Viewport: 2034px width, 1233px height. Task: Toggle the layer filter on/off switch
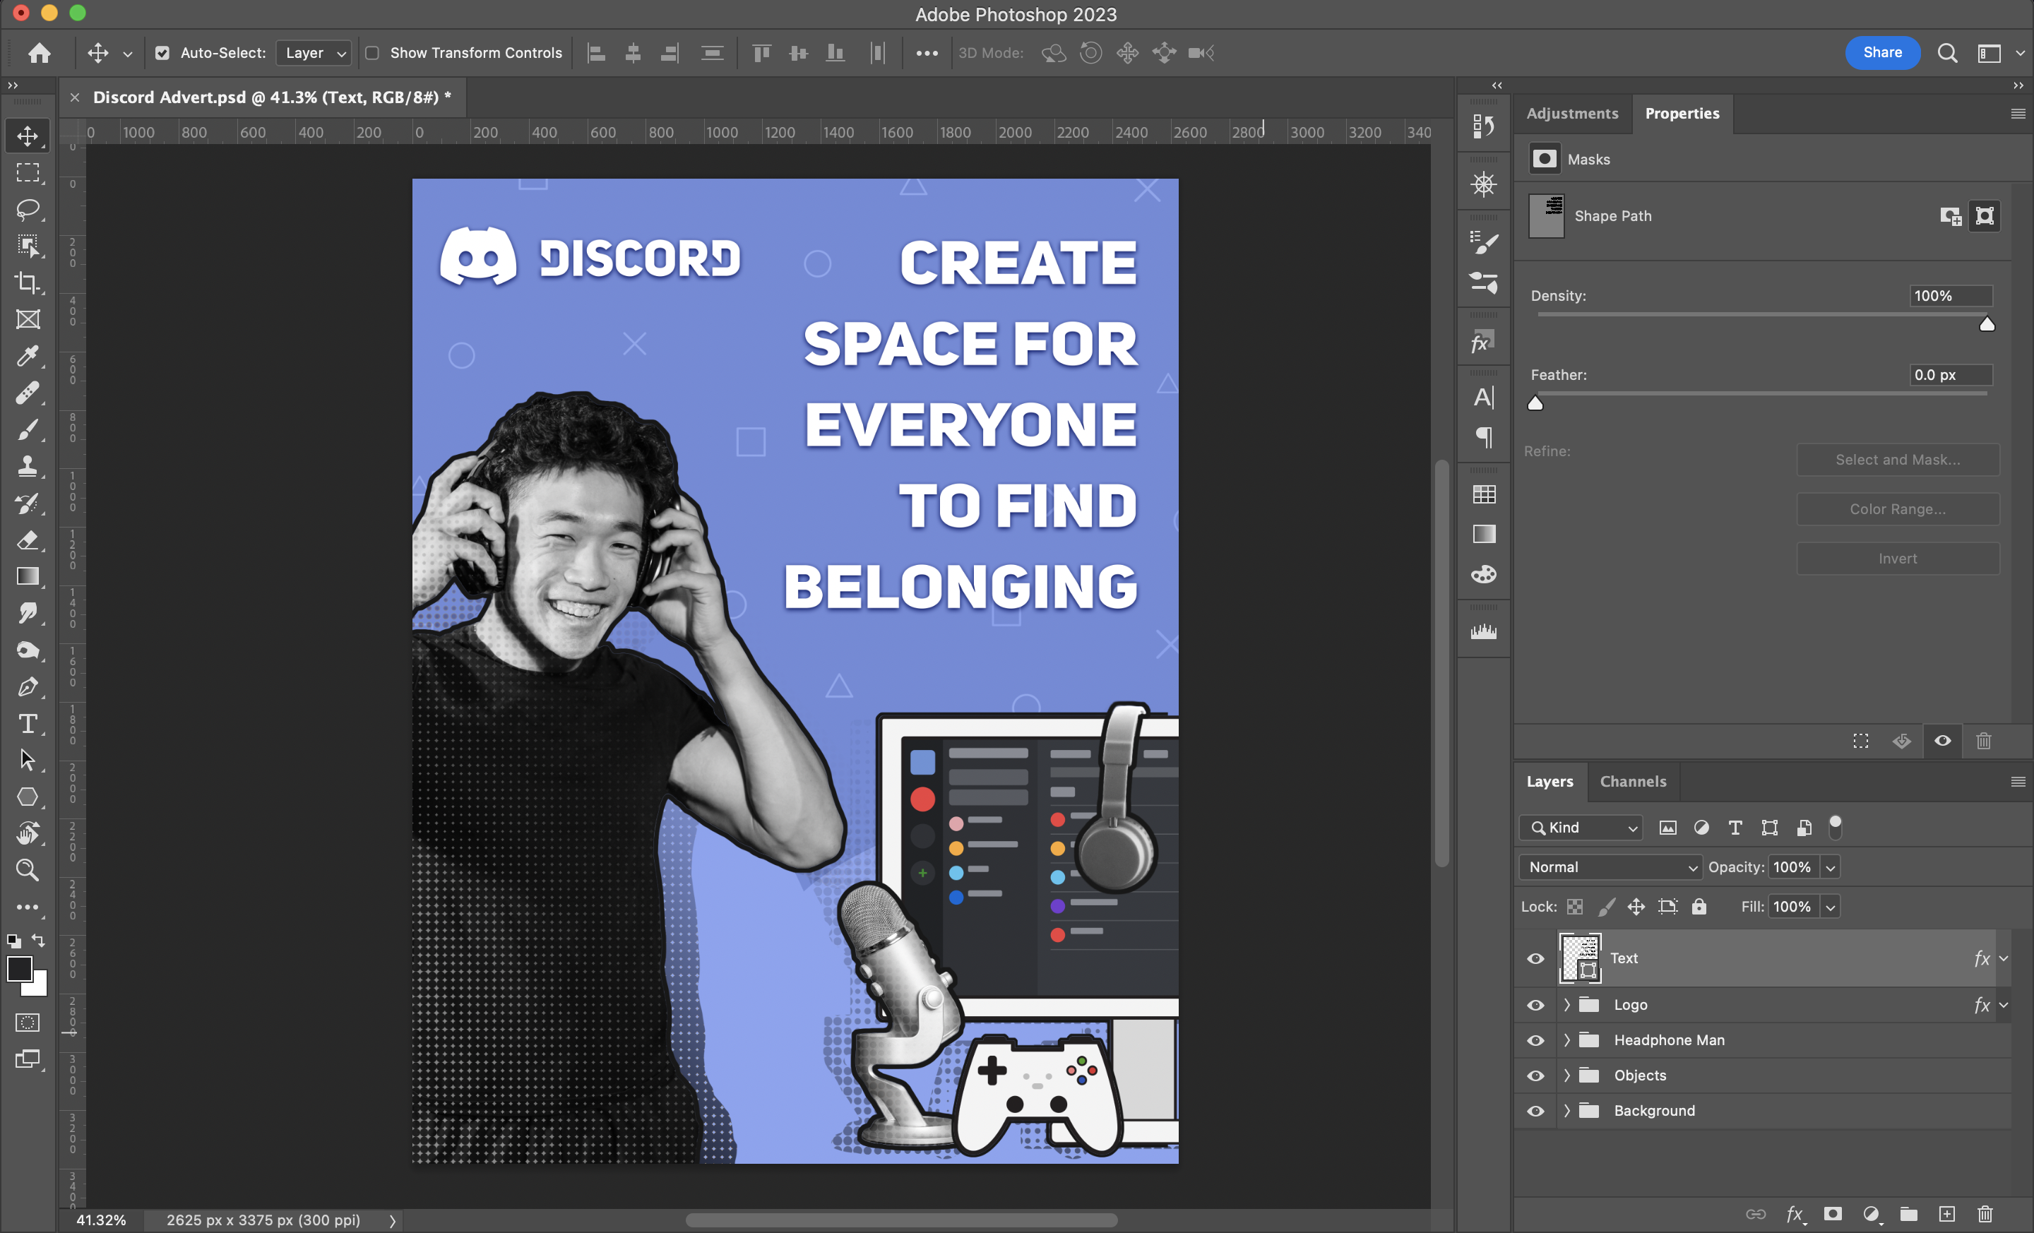click(x=1835, y=826)
